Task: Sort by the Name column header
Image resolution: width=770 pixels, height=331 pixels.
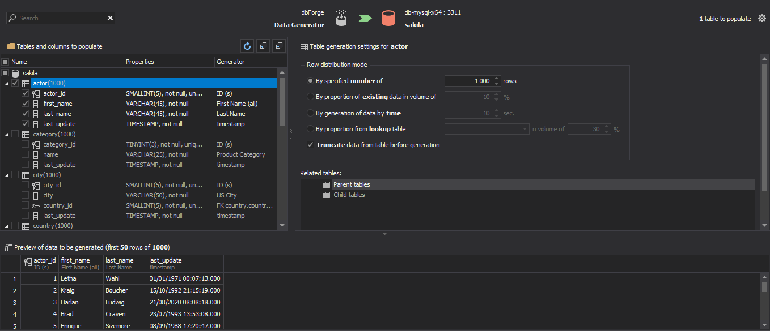Action: coord(66,62)
